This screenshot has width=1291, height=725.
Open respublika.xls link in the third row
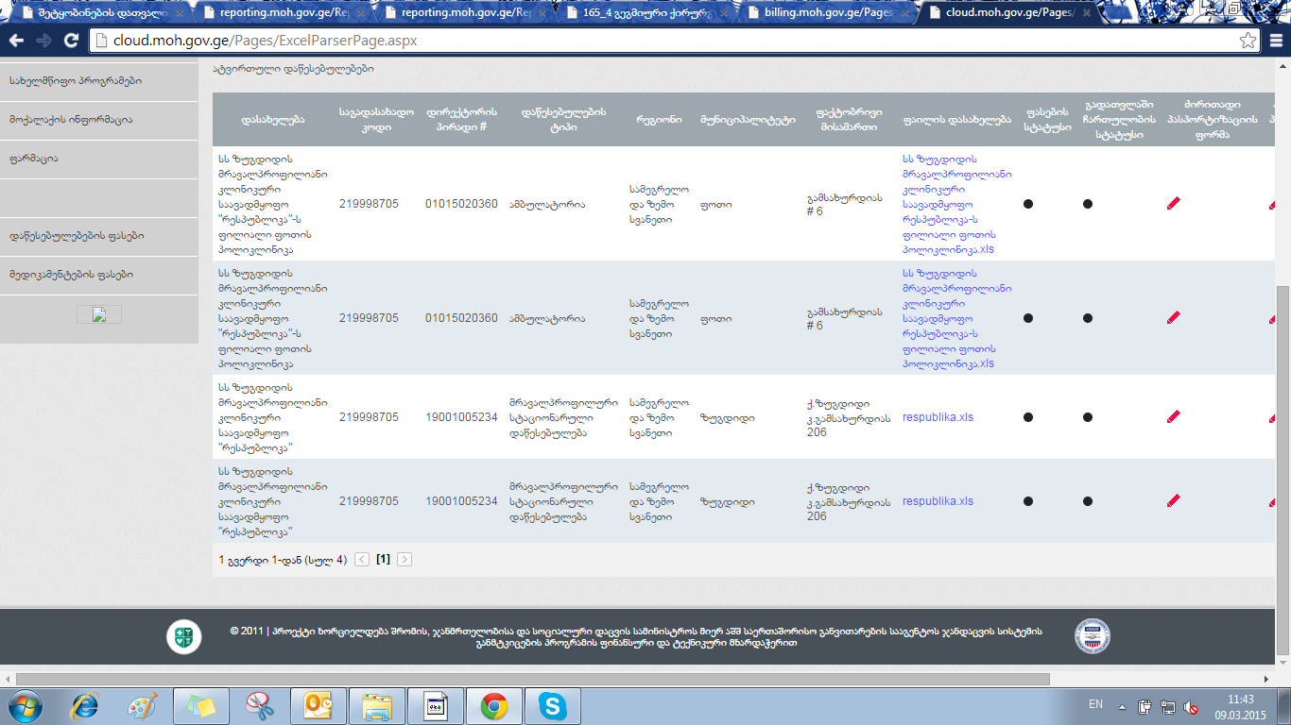(938, 417)
